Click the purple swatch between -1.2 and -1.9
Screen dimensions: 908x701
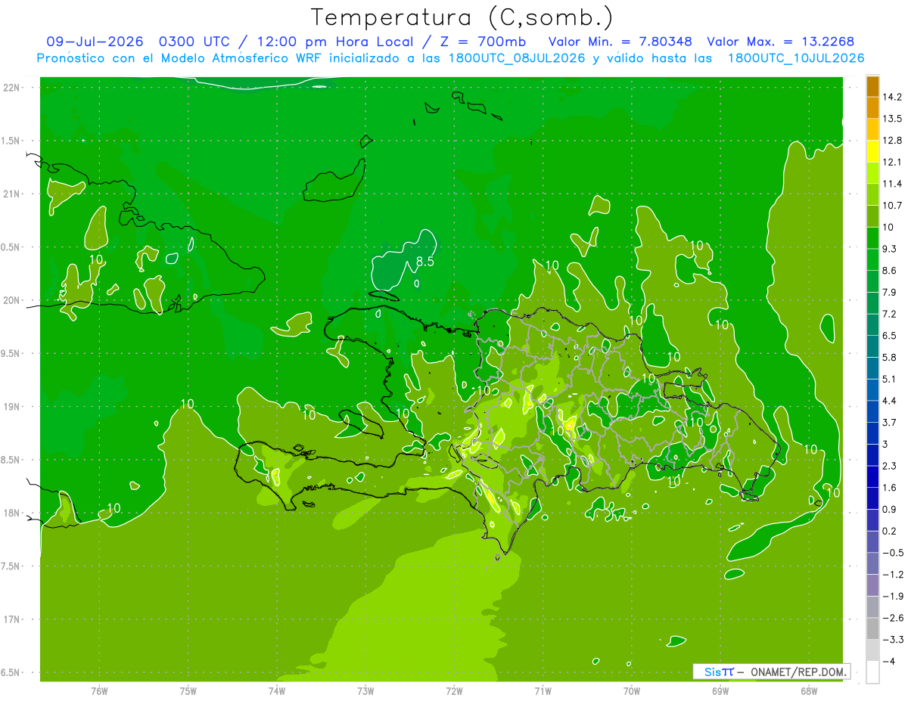click(x=872, y=585)
